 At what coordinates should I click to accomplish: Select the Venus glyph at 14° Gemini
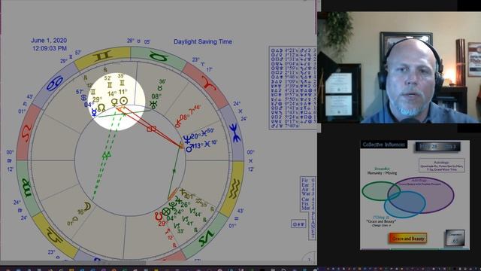click(114, 102)
